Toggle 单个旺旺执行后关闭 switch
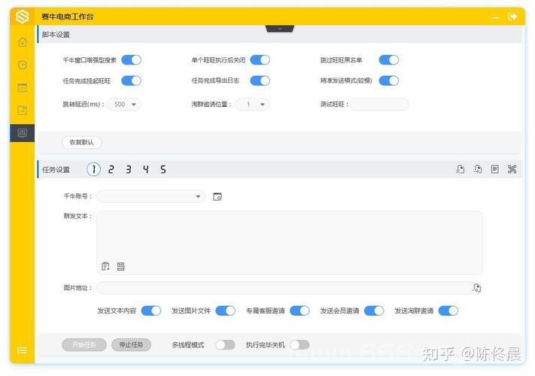535x376 pixels. [x=260, y=60]
